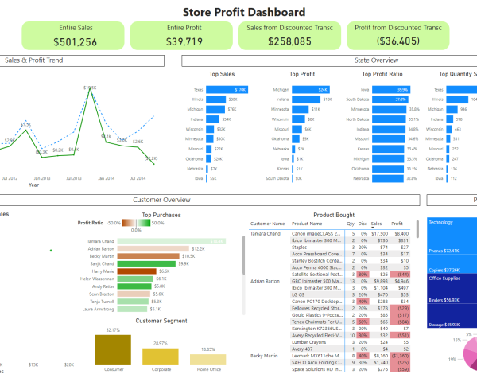This screenshot has height=382, width=477.
Task: Click the Sales & Profit Trend title
Action: coord(34,60)
